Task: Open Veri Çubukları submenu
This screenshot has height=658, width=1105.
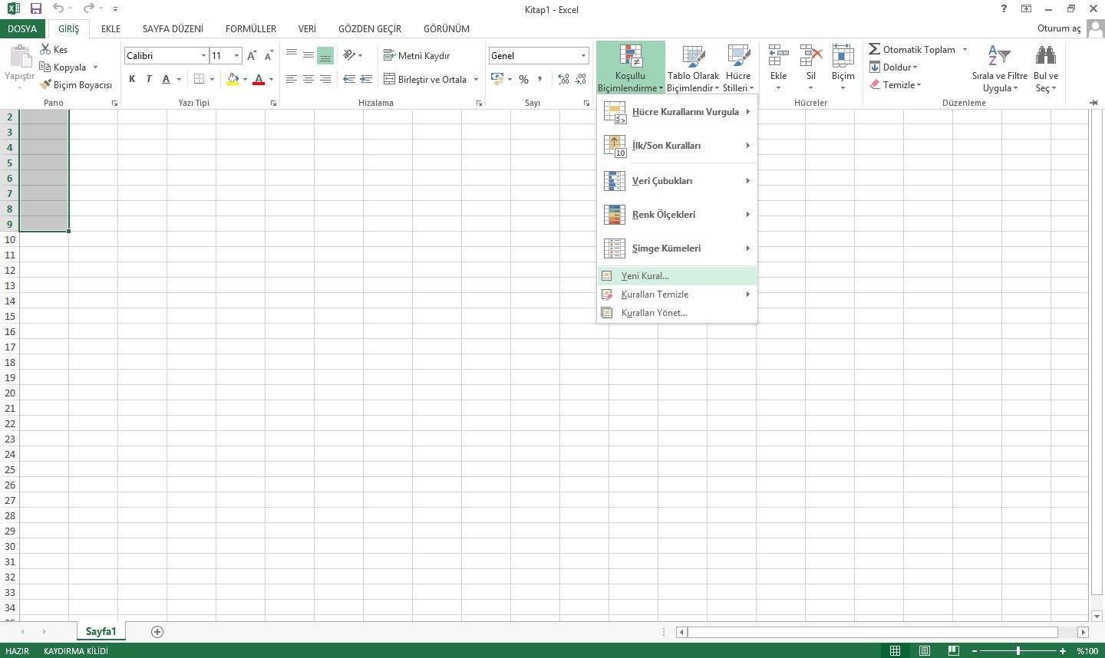Action: [677, 181]
